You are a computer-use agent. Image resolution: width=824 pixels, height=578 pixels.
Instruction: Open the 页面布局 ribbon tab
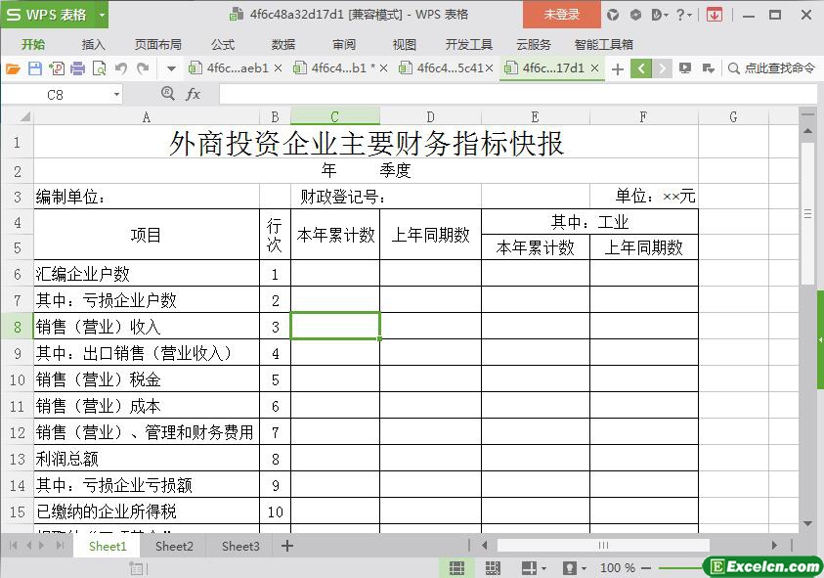click(158, 45)
